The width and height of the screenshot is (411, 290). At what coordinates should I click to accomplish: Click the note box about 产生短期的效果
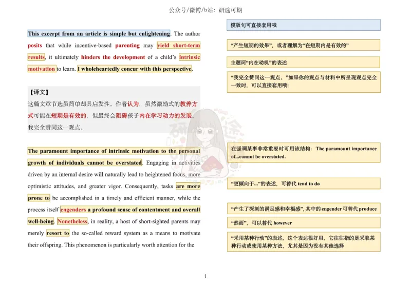click(304, 45)
